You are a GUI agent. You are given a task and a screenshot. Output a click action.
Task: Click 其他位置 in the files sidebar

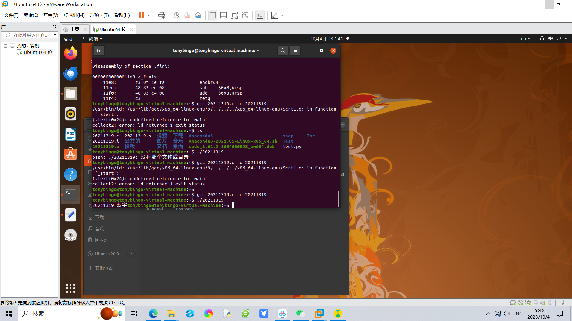[104, 268]
